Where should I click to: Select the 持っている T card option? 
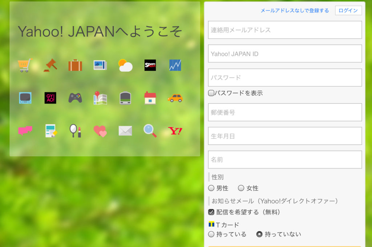[x=211, y=234]
